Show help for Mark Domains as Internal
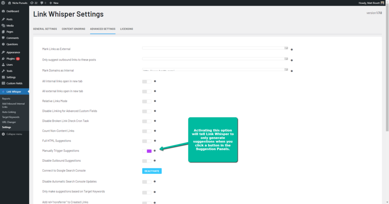Screen dimensions: 389x204 pyautogui.click(x=292, y=71)
